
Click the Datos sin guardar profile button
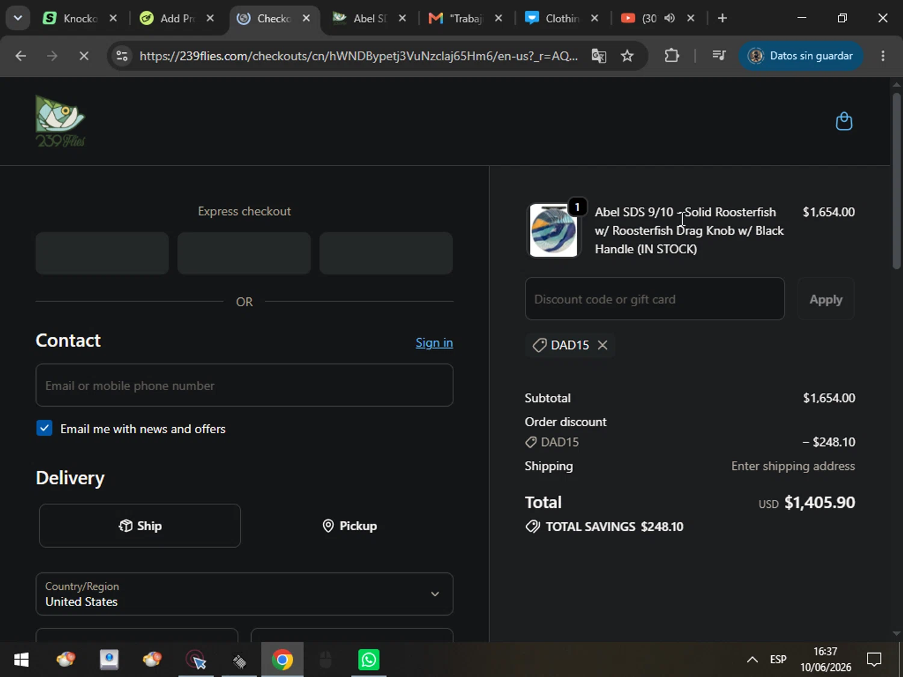pyautogui.click(x=801, y=56)
